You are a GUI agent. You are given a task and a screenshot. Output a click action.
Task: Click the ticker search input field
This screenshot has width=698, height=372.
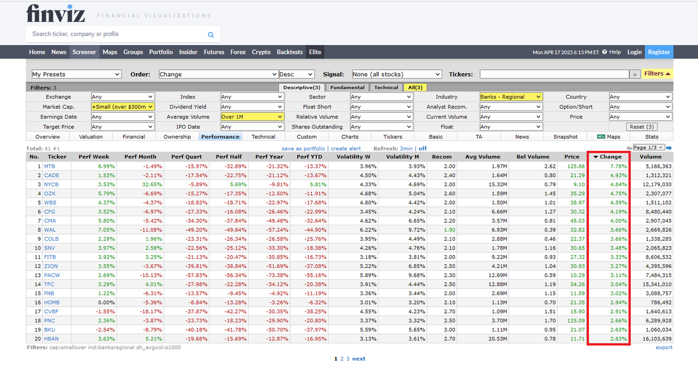(117, 34)
